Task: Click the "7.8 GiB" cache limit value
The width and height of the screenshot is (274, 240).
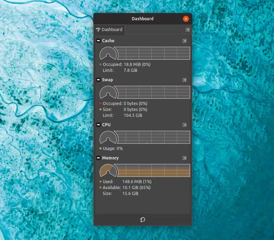Action: 131,70
